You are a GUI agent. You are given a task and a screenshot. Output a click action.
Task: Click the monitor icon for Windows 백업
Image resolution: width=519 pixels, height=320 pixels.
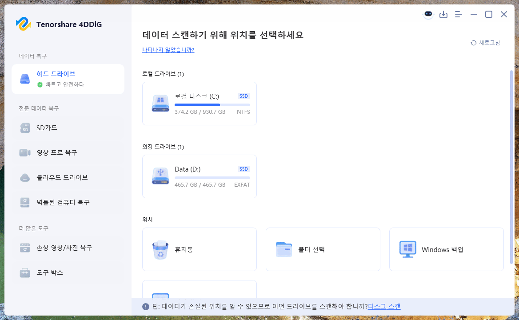(407, 249)
